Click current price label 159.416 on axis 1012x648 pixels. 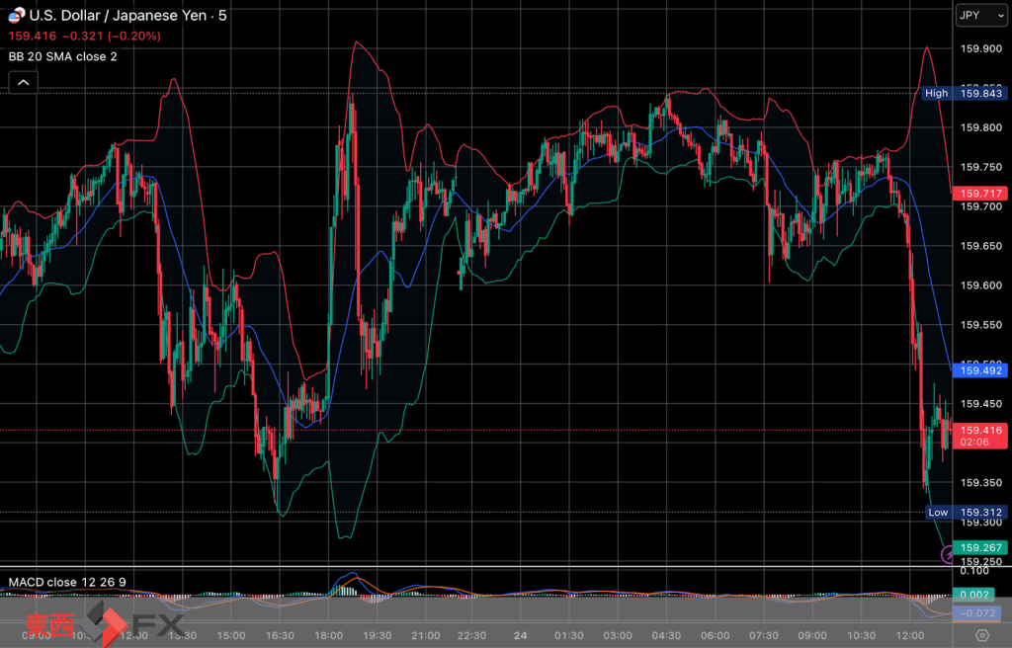coord(980,431)
